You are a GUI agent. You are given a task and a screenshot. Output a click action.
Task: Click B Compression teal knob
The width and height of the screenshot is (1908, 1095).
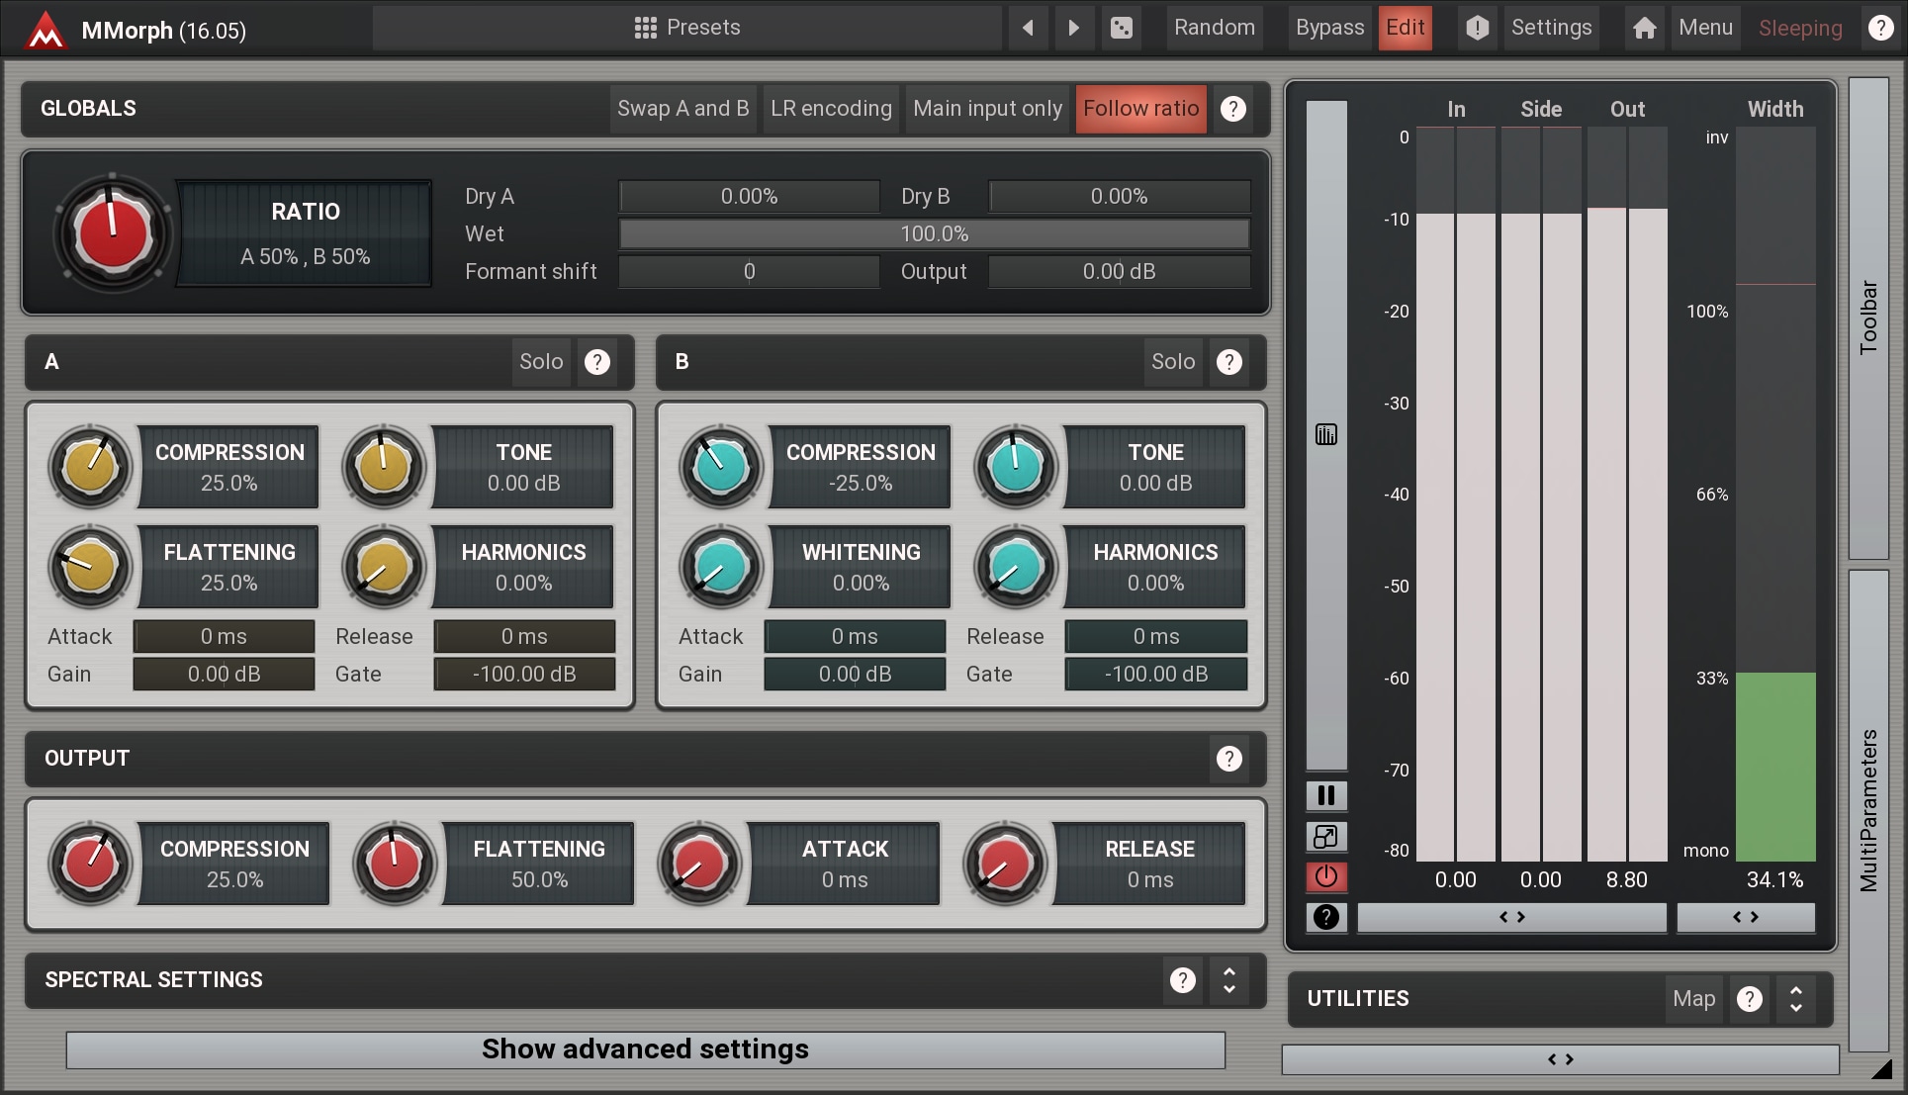coord(721,467)
